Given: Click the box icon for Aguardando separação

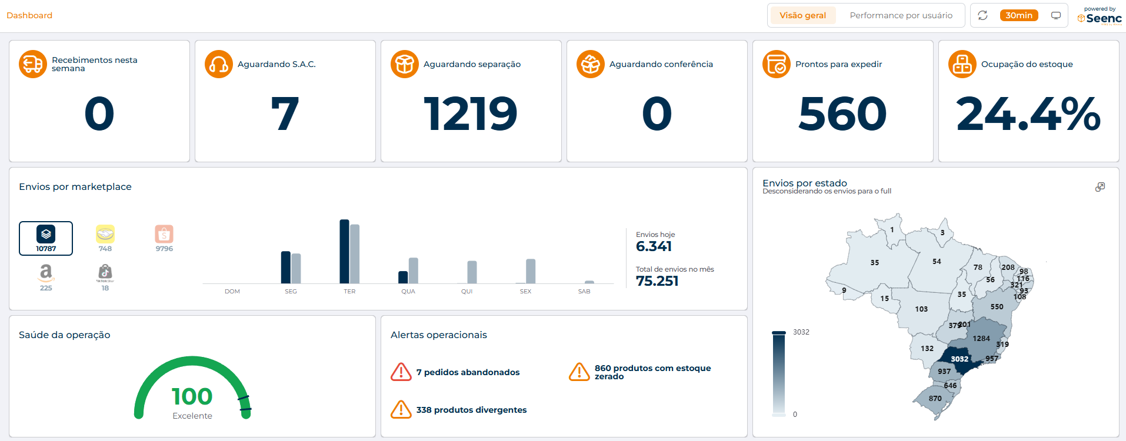Looking at the screenshot, I should (405, 64).
